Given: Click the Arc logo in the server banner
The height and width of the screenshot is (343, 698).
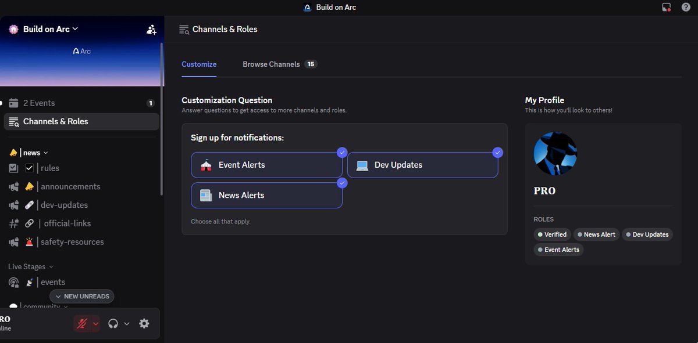Looking at the screenshot, I should [x=81, y=51].
